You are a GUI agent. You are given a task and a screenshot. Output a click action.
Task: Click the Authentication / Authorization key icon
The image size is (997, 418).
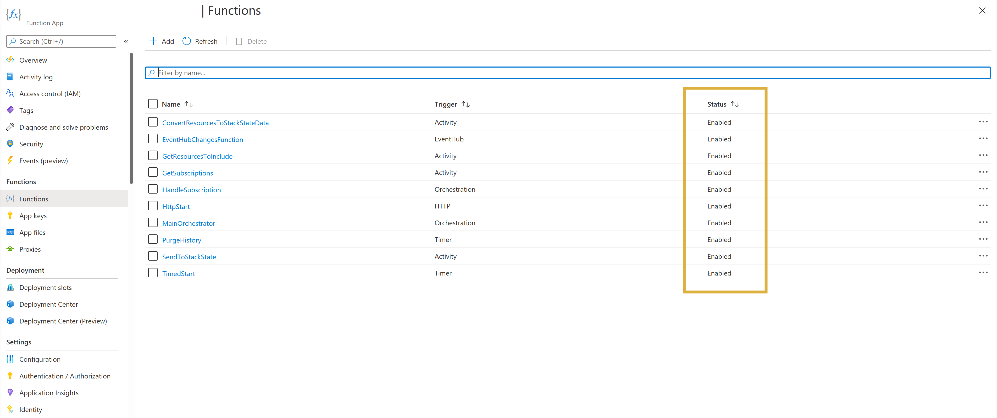pyautogui.click(x=10, y=376)
